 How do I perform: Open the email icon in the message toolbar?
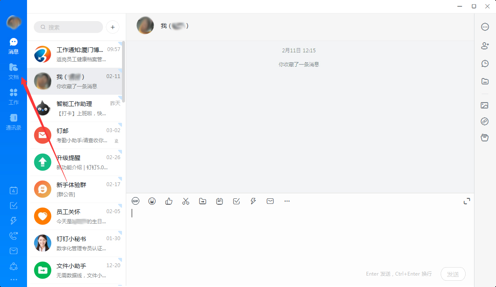(x=270, y=201)
